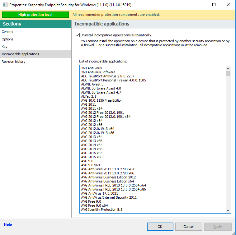This screenshot has height=235, width=236.
Task: Select AVG 2015 x64 entry
Action: click(x=92, y=153)
